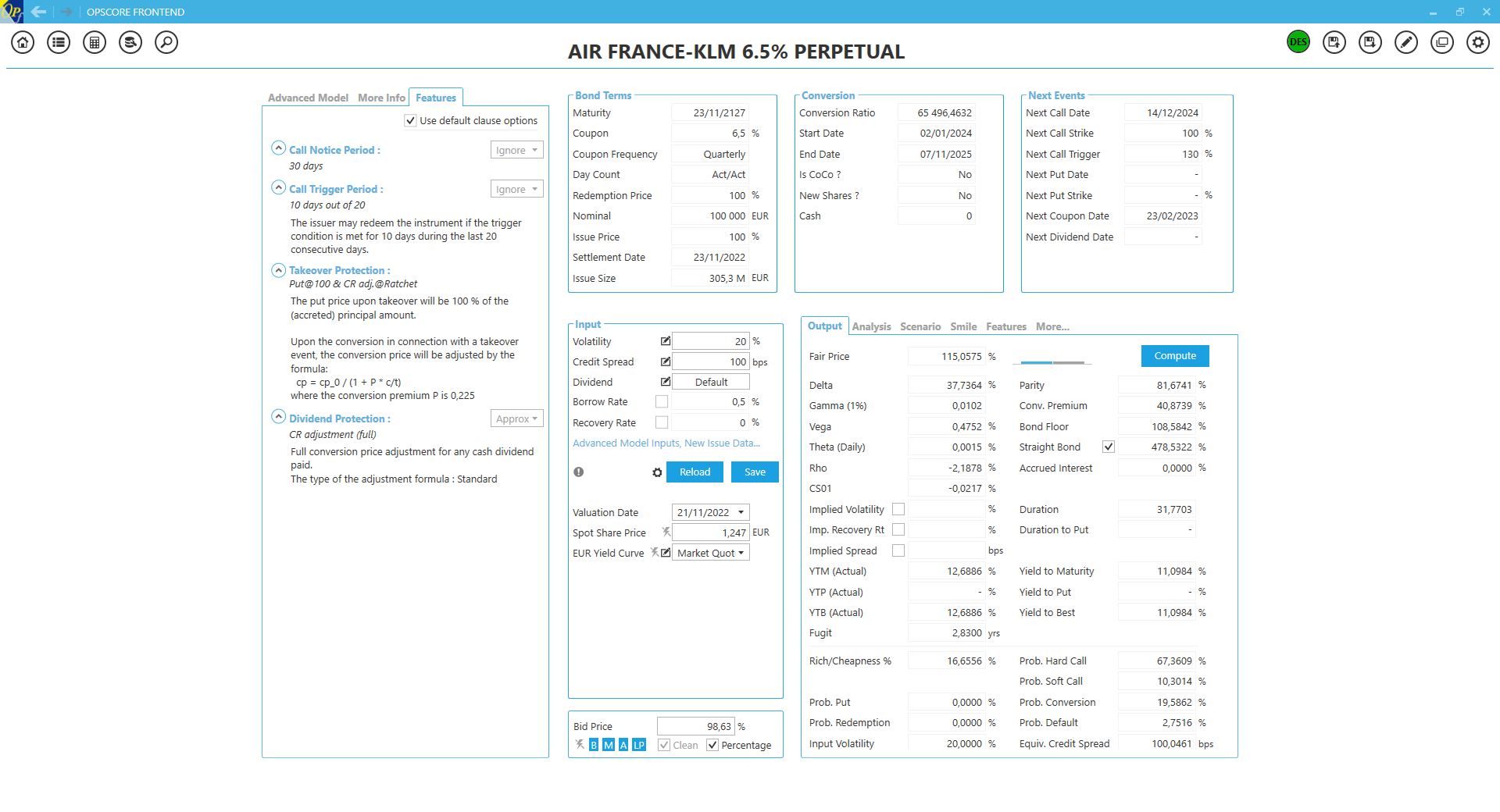
Task: Open the settings gear in top toolbar
Action: [x=1478, y=42]
